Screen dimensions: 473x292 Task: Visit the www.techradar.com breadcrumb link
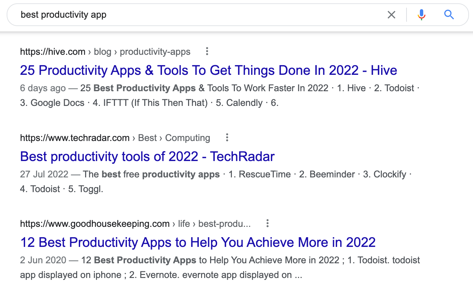click(x=75, y=138)
